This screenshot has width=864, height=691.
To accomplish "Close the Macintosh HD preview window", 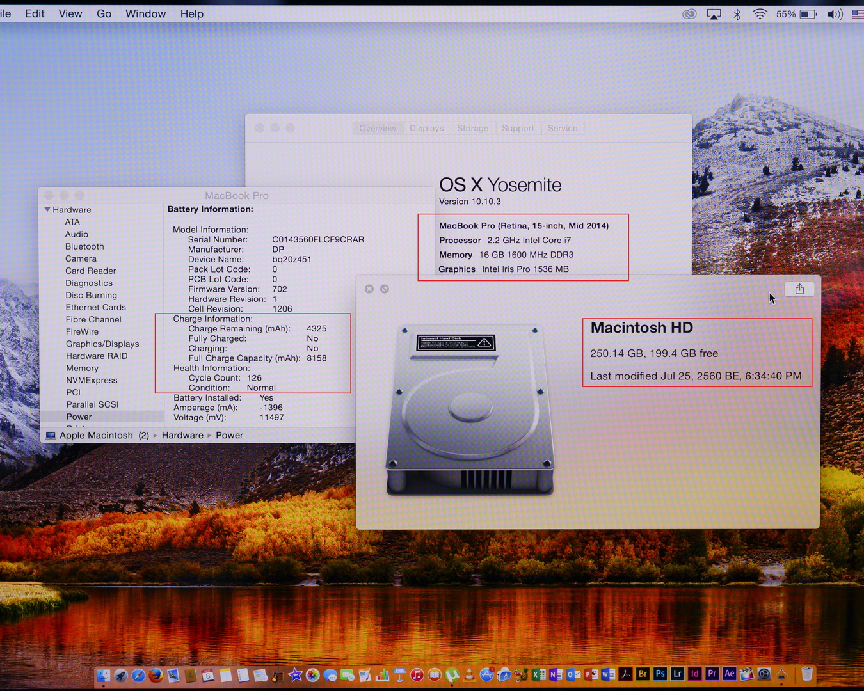I will tap(369, 289).
